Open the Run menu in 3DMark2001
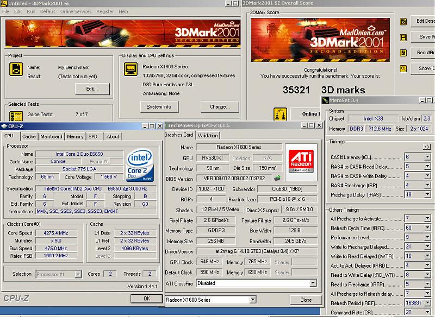The width and height of the screenshot is (435, 317). (x=31, y=11)
